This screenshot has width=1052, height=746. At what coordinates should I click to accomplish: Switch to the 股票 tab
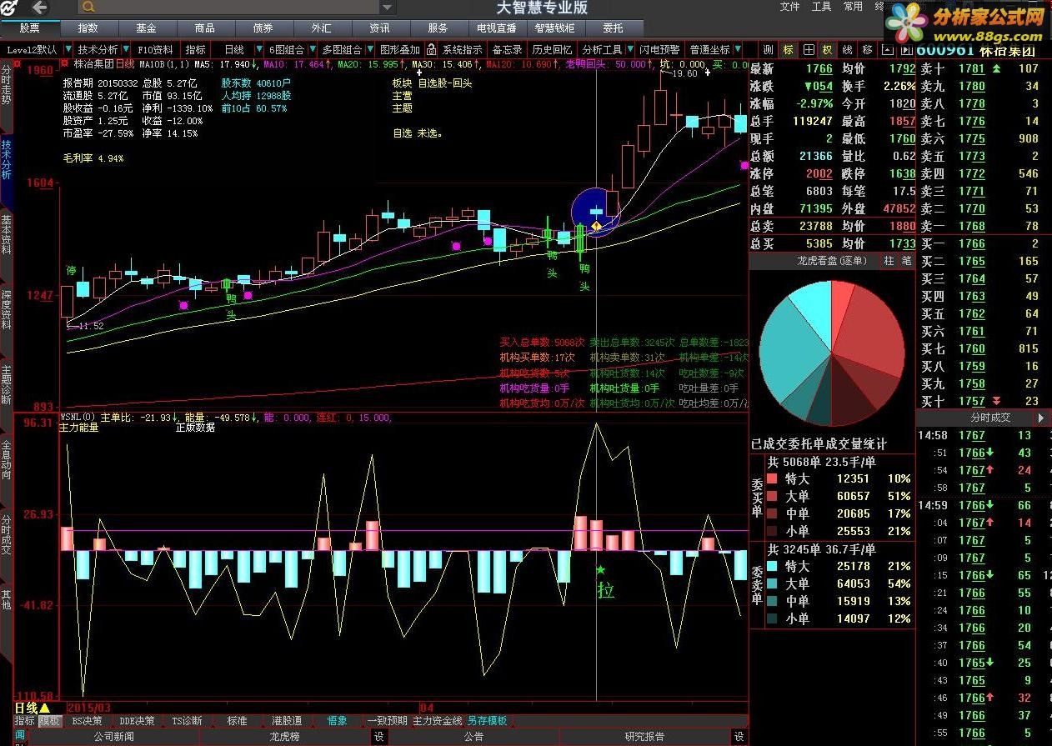29,28
